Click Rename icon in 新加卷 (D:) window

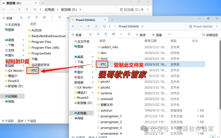point(44,18)
